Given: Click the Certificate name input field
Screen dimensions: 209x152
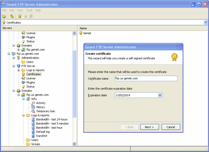Looking at the screenshot, I should click(x=146, y=78).
